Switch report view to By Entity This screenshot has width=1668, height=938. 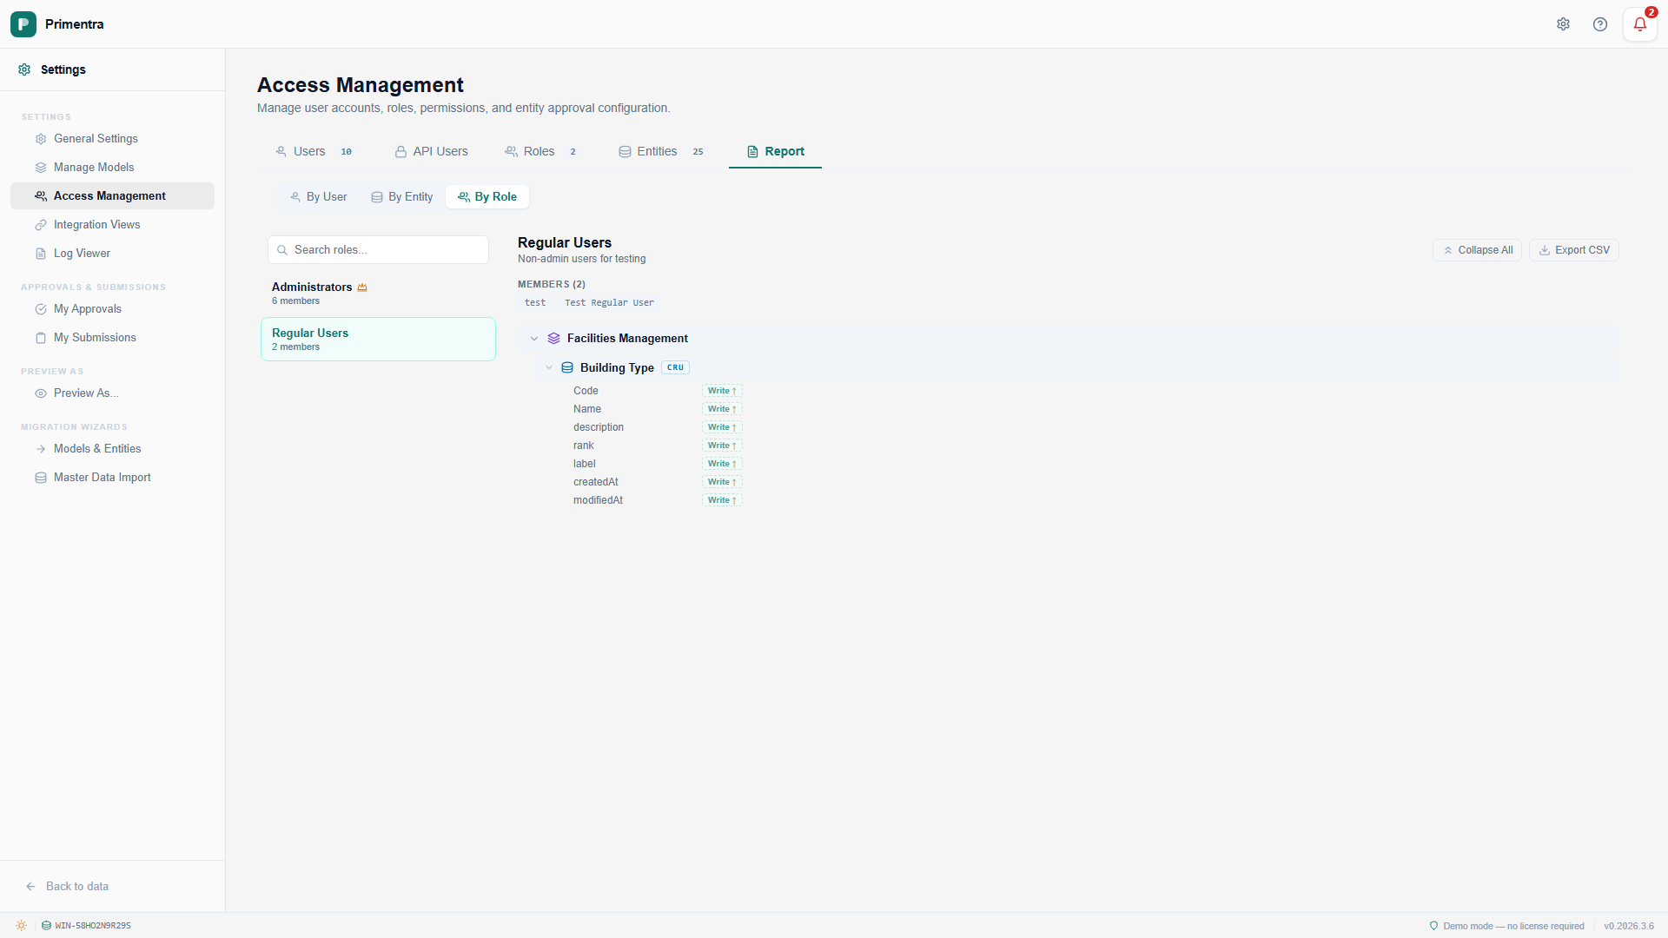(401, 197)
